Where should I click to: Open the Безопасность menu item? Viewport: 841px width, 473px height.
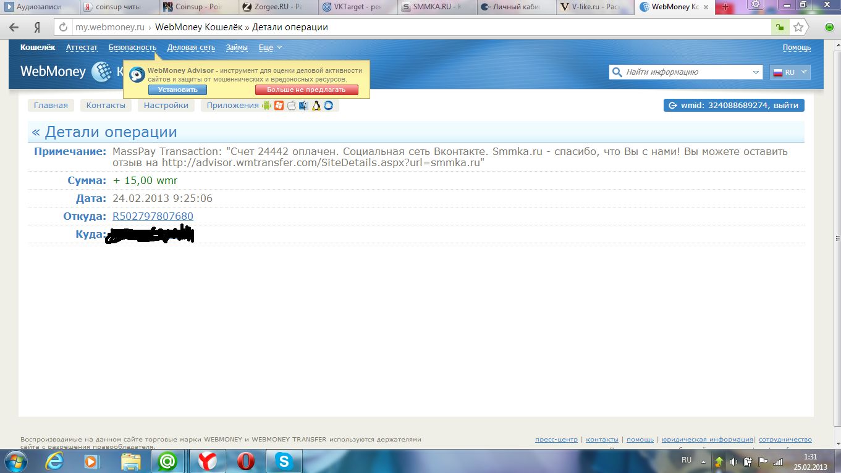(132, 48)
